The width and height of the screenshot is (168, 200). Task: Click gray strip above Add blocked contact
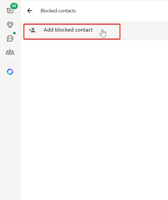click(94, 22)
